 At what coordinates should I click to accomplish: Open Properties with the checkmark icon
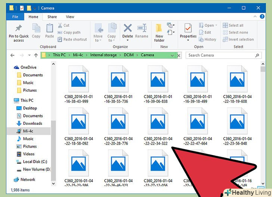point(188,28)
